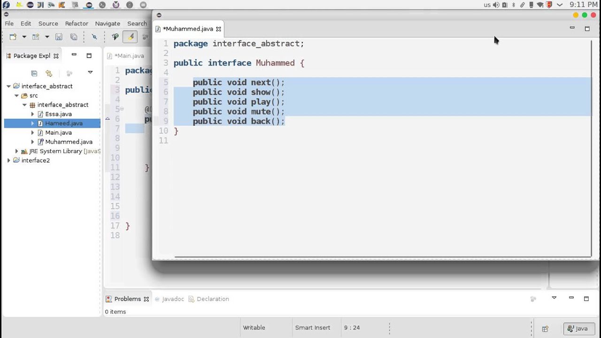This screenshot has height=338, width=601.
Task: Collapse the src folder node
Action: 16,96
